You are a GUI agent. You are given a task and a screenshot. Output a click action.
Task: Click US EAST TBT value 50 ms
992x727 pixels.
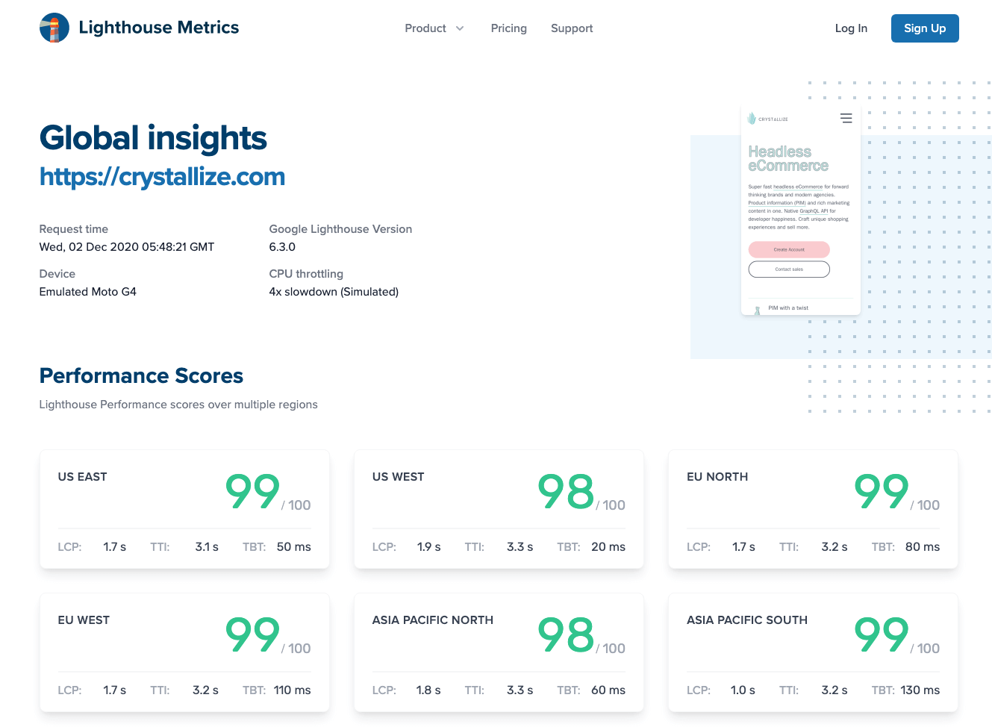[x=294, y=547]
